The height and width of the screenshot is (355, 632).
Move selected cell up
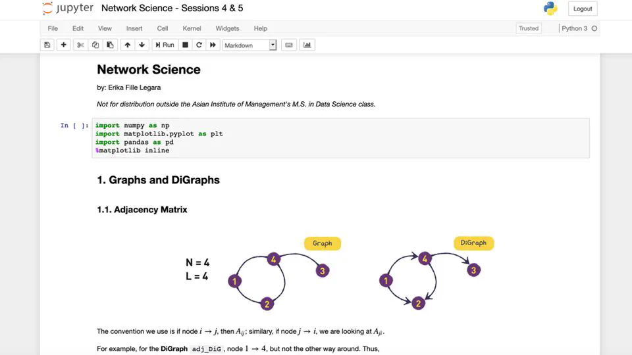click(x=127, y=45)
